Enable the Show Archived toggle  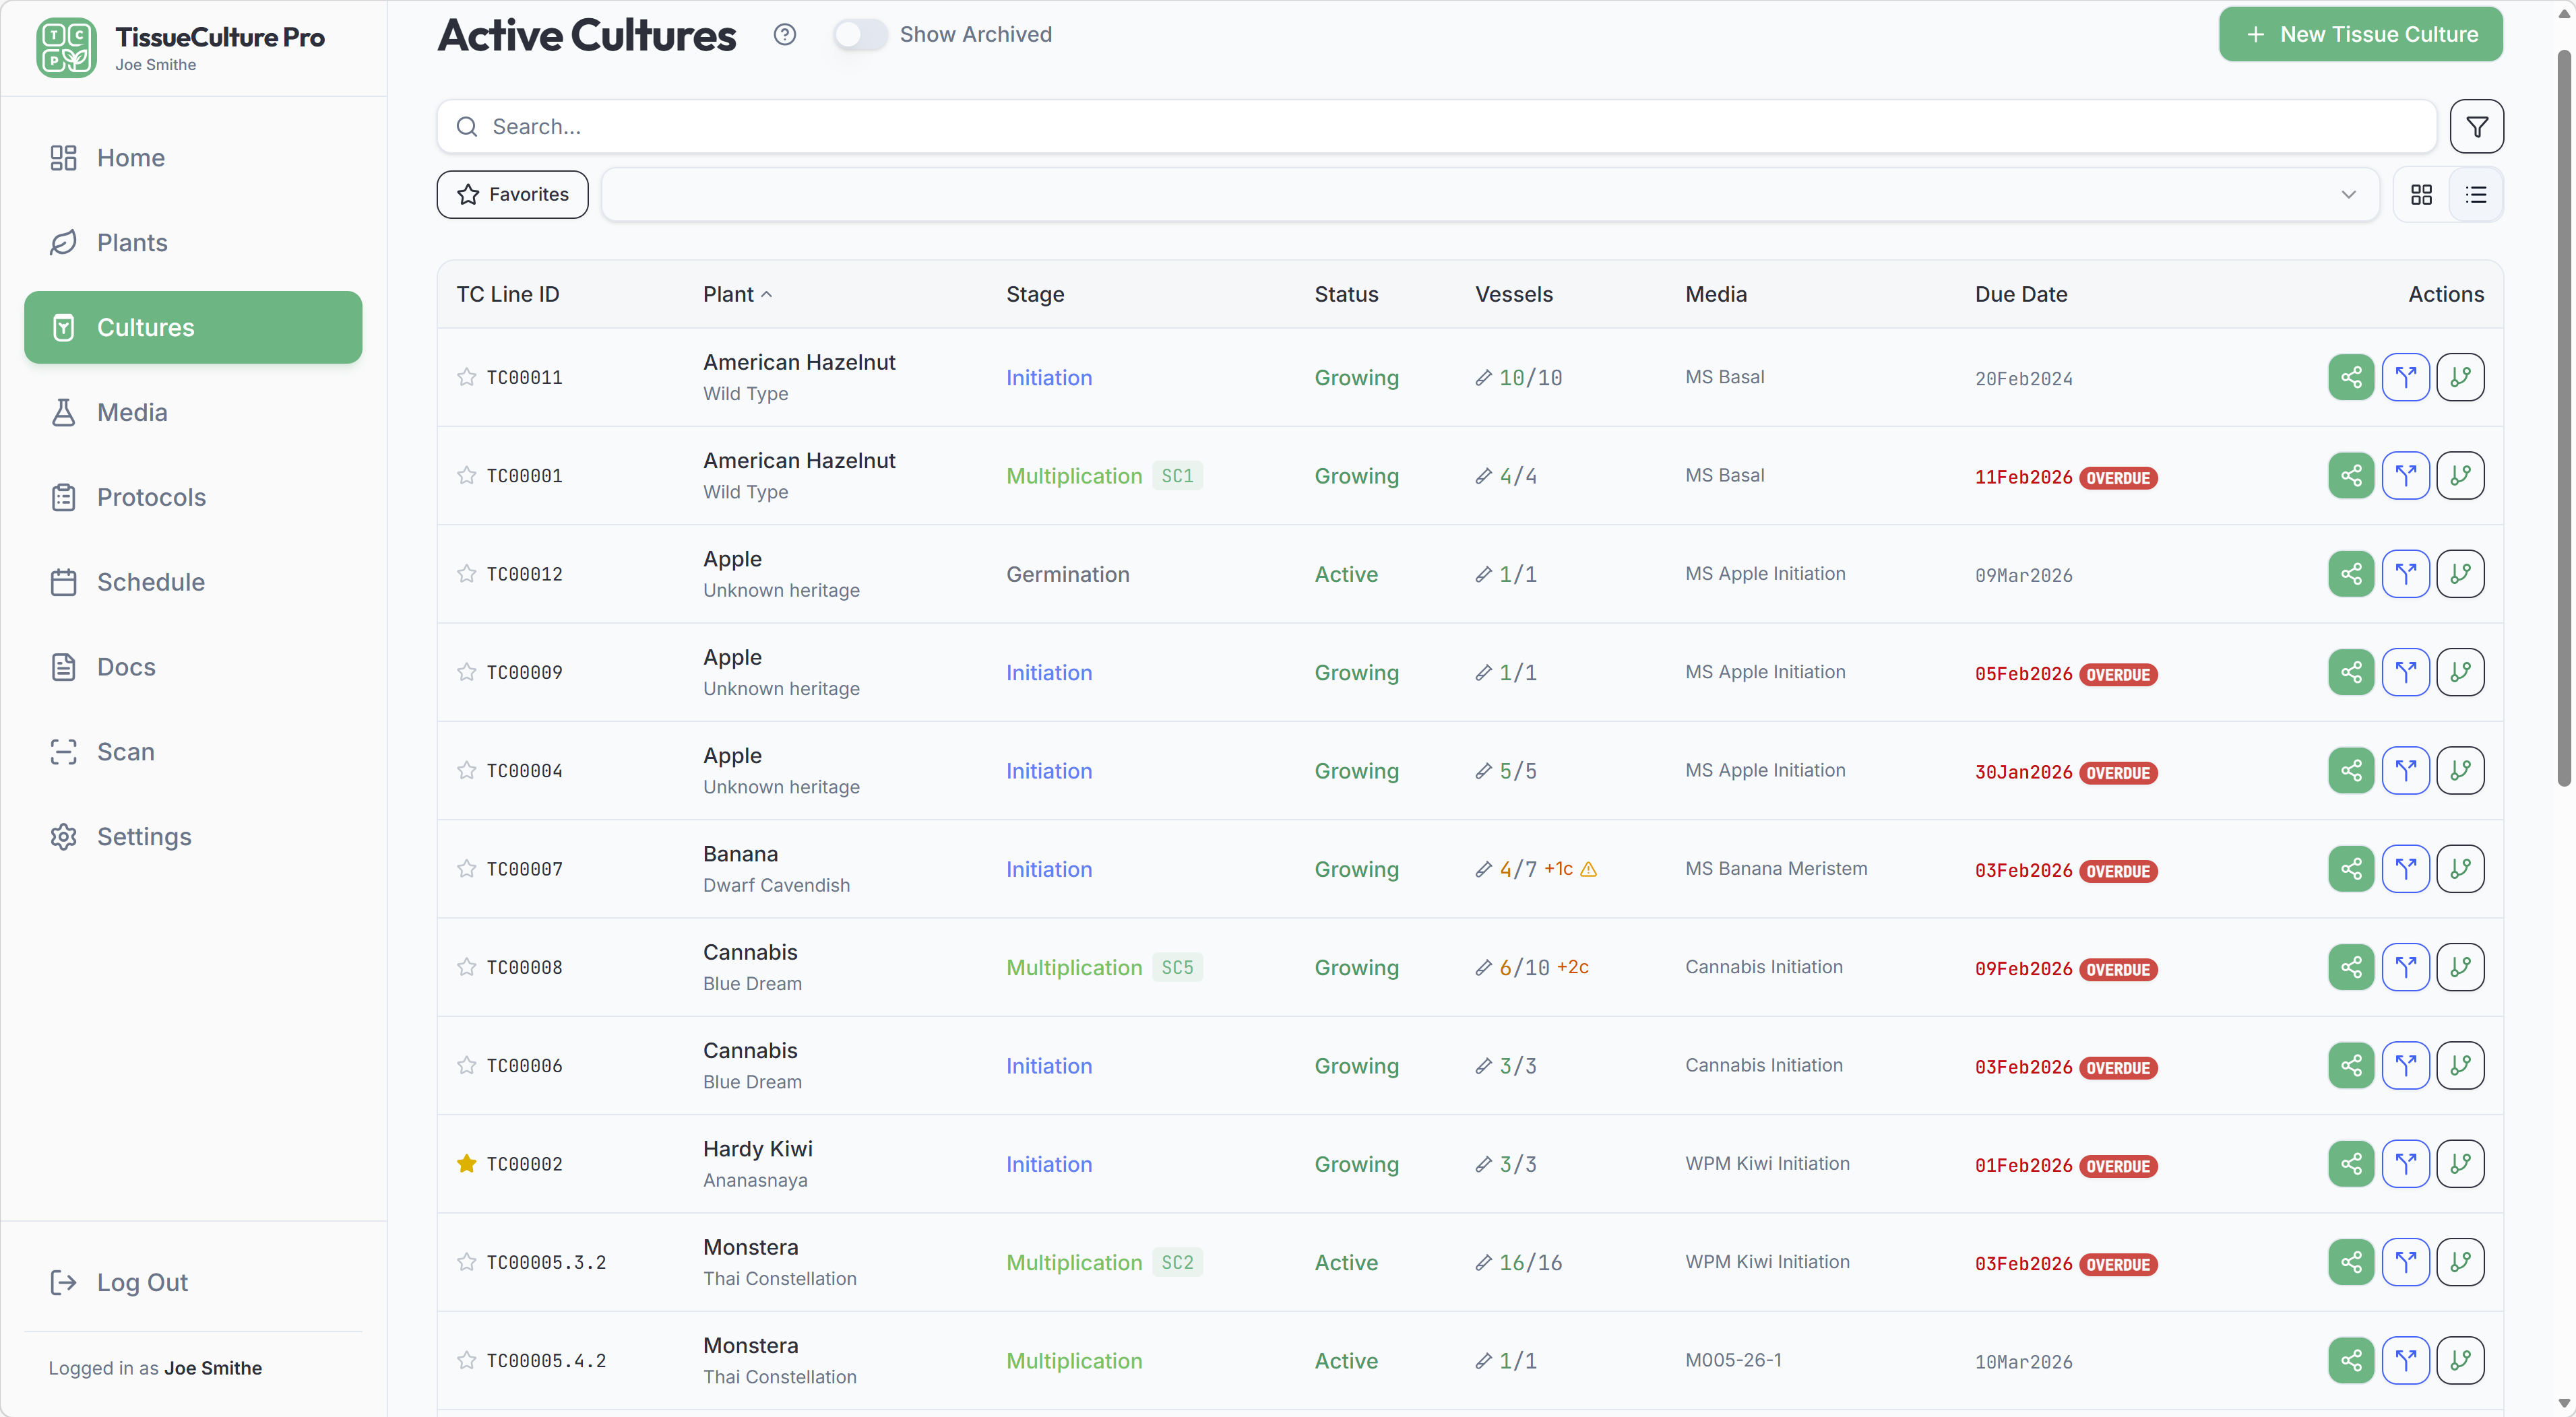pyautogui.click(x=859, y=33)
